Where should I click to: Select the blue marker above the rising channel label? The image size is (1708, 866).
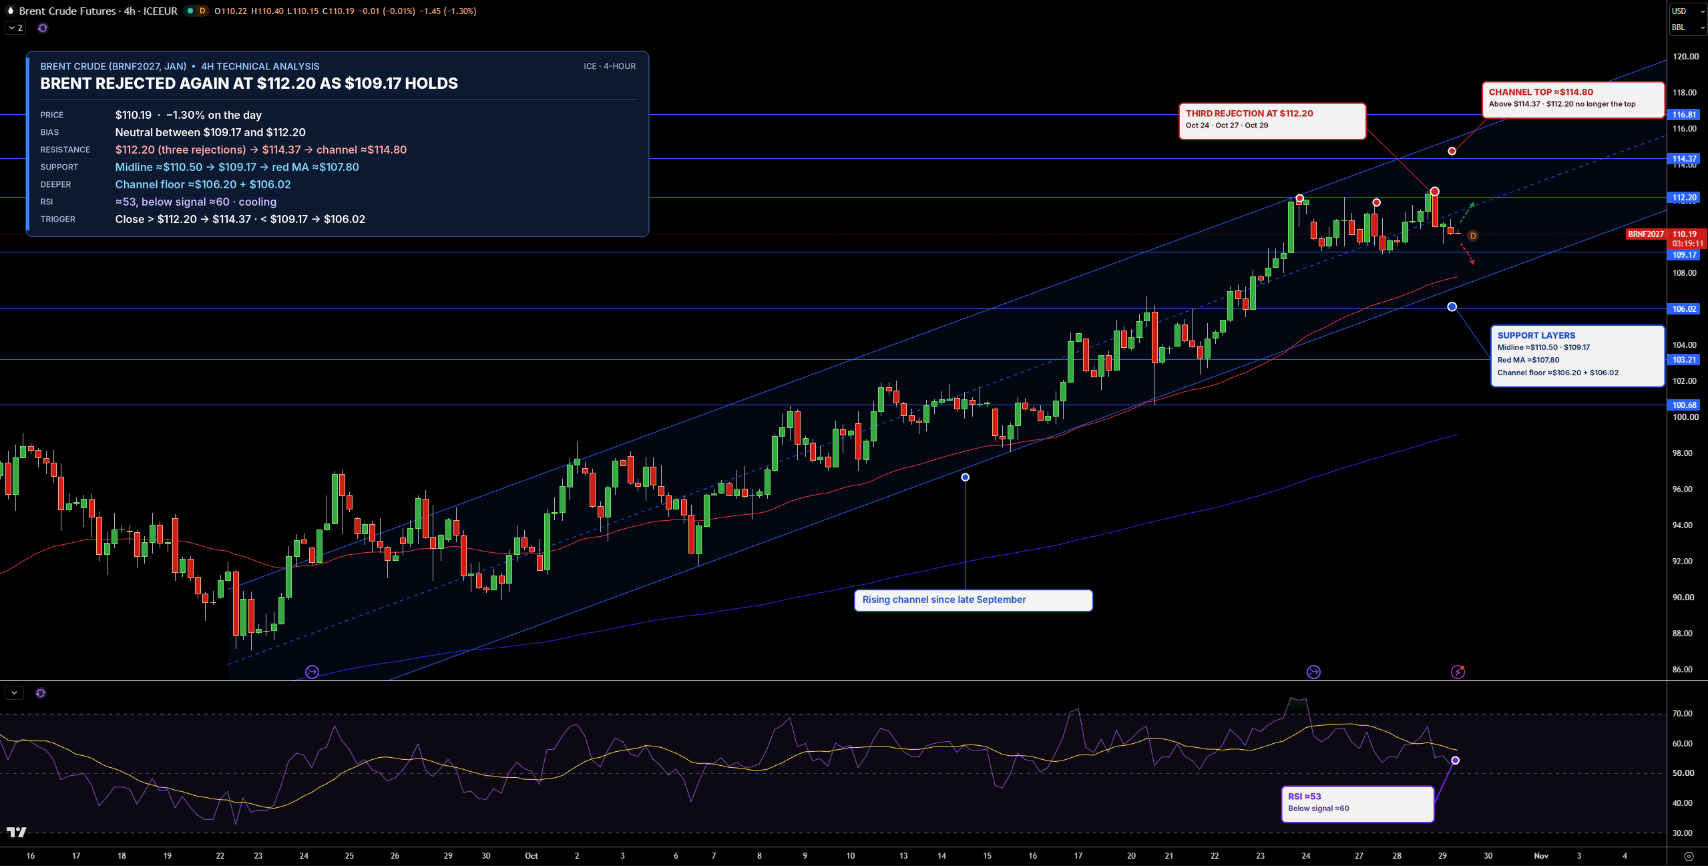click(966, 477)
